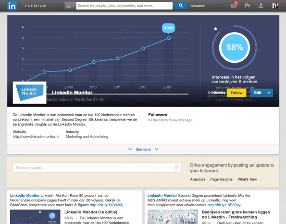Click the yellow Follow button
The height and width of the screenshot is (224, 286).
[236, 93]
